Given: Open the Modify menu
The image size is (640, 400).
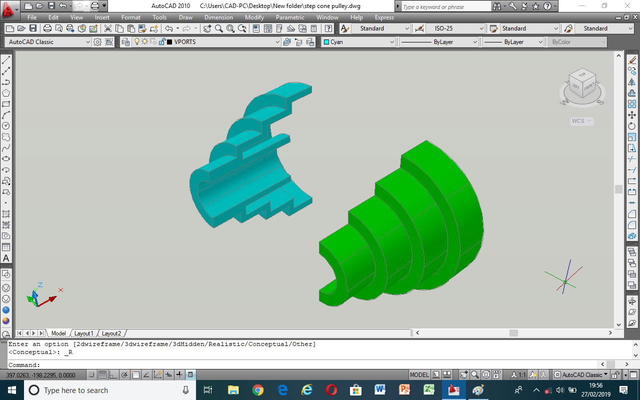Looking at the screenshot, I should tap(254, 17).
